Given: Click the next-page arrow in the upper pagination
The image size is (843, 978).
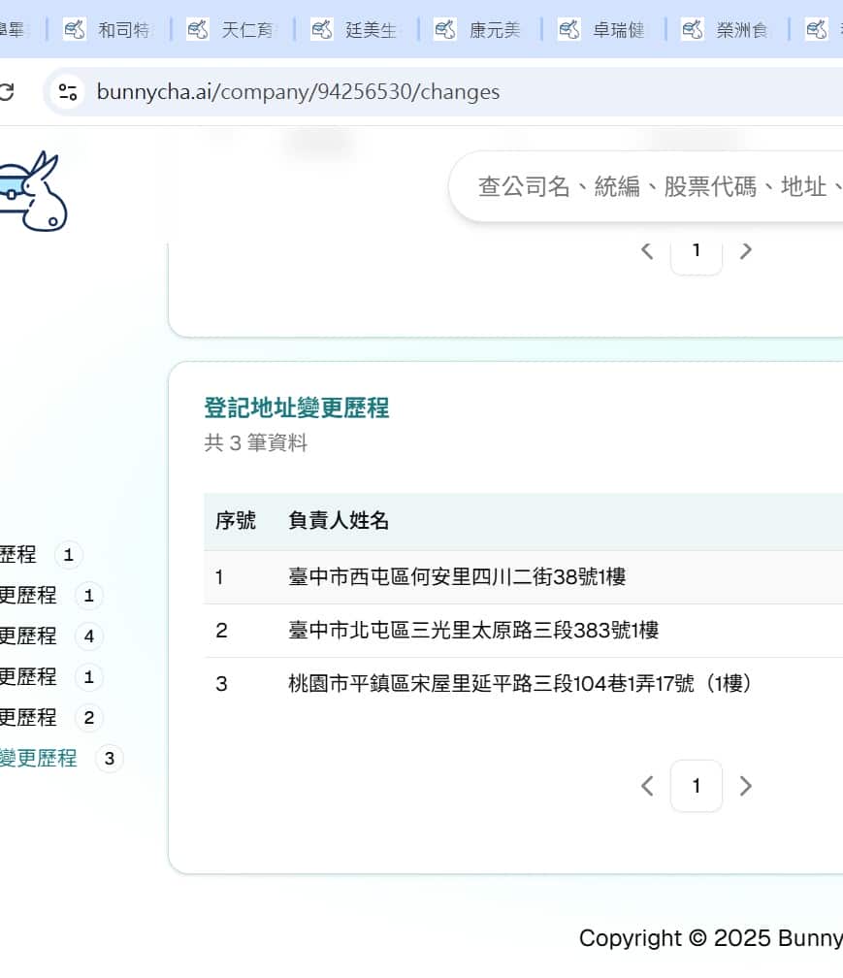Looking at the screenshot, I should (x=745, y=250).
